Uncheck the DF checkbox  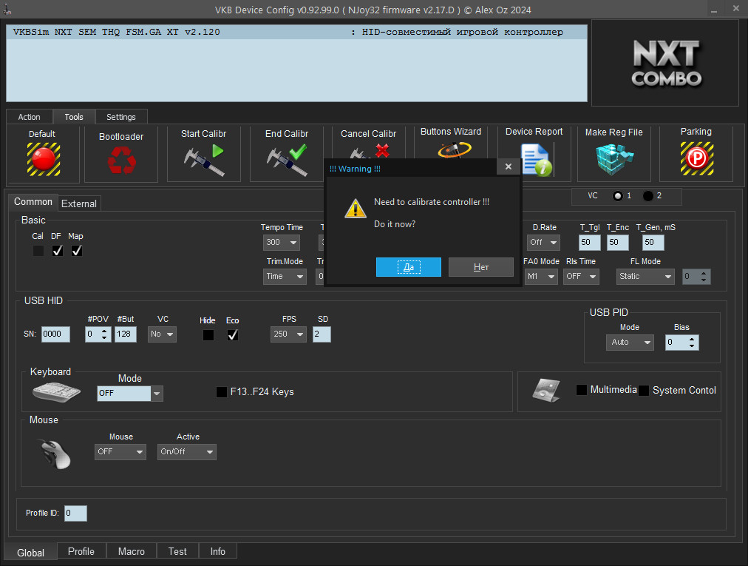(x=57, y=251)
